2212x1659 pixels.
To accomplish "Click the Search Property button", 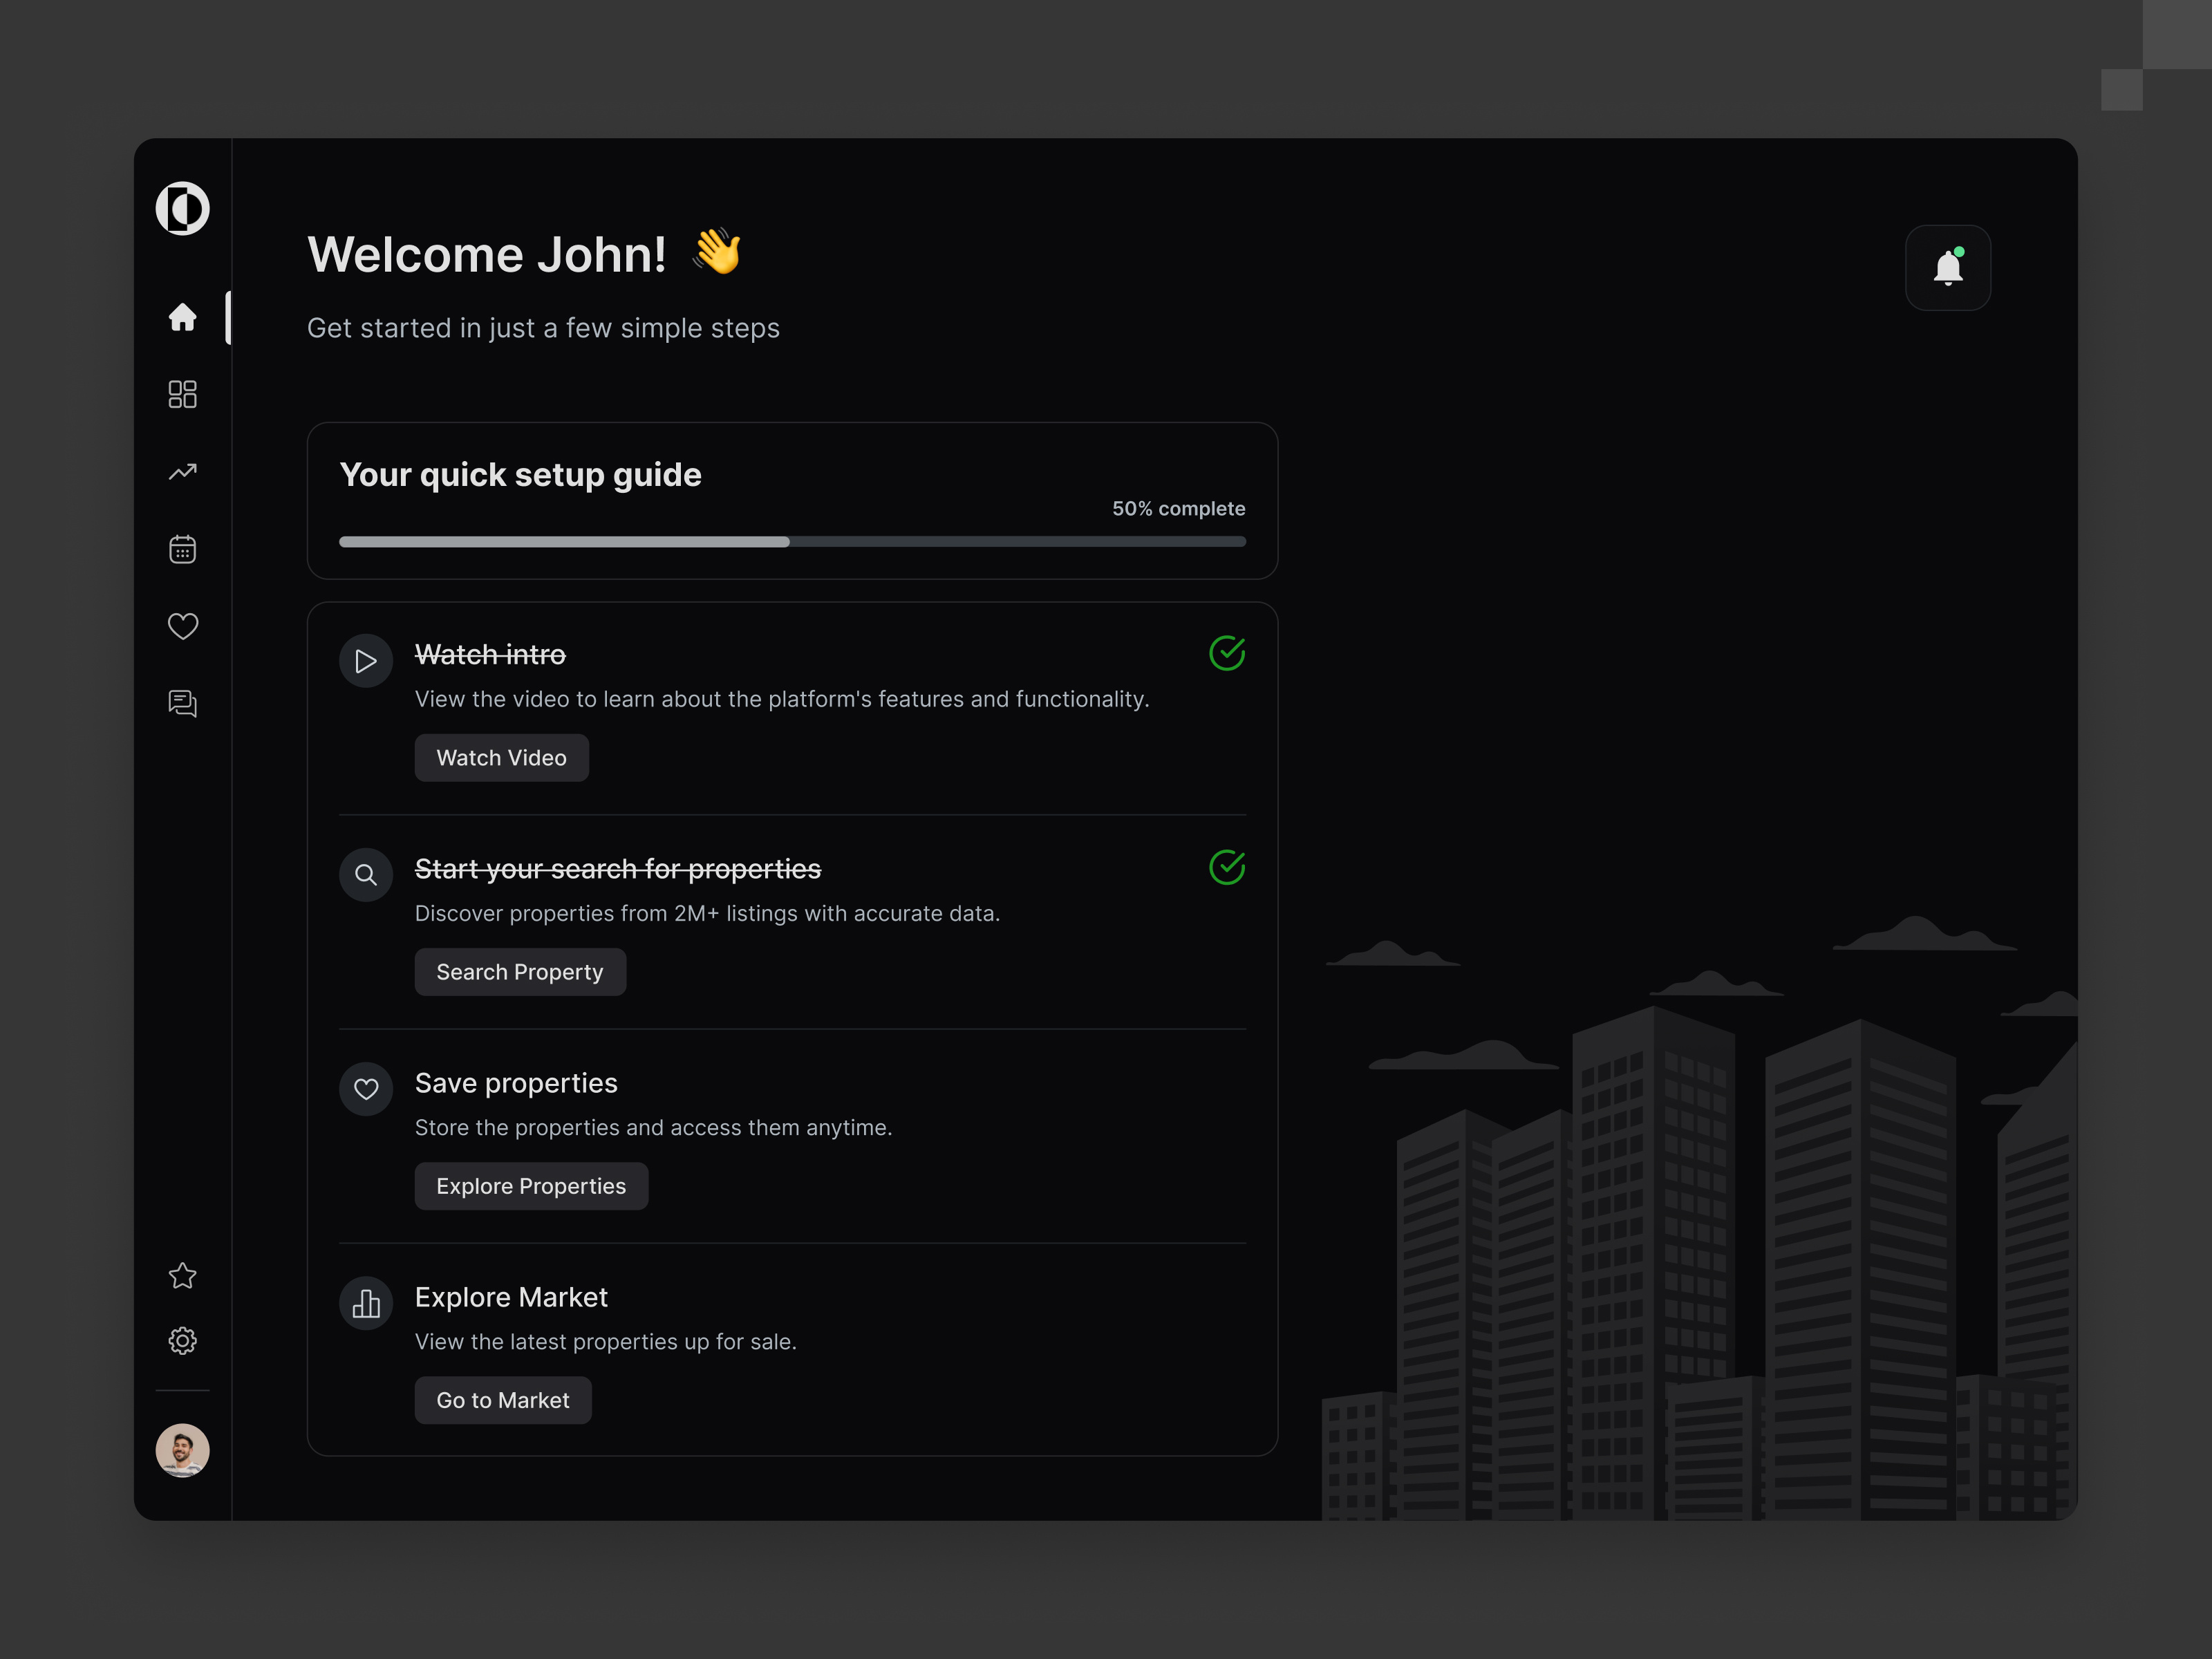I will (x=520, y=971).
